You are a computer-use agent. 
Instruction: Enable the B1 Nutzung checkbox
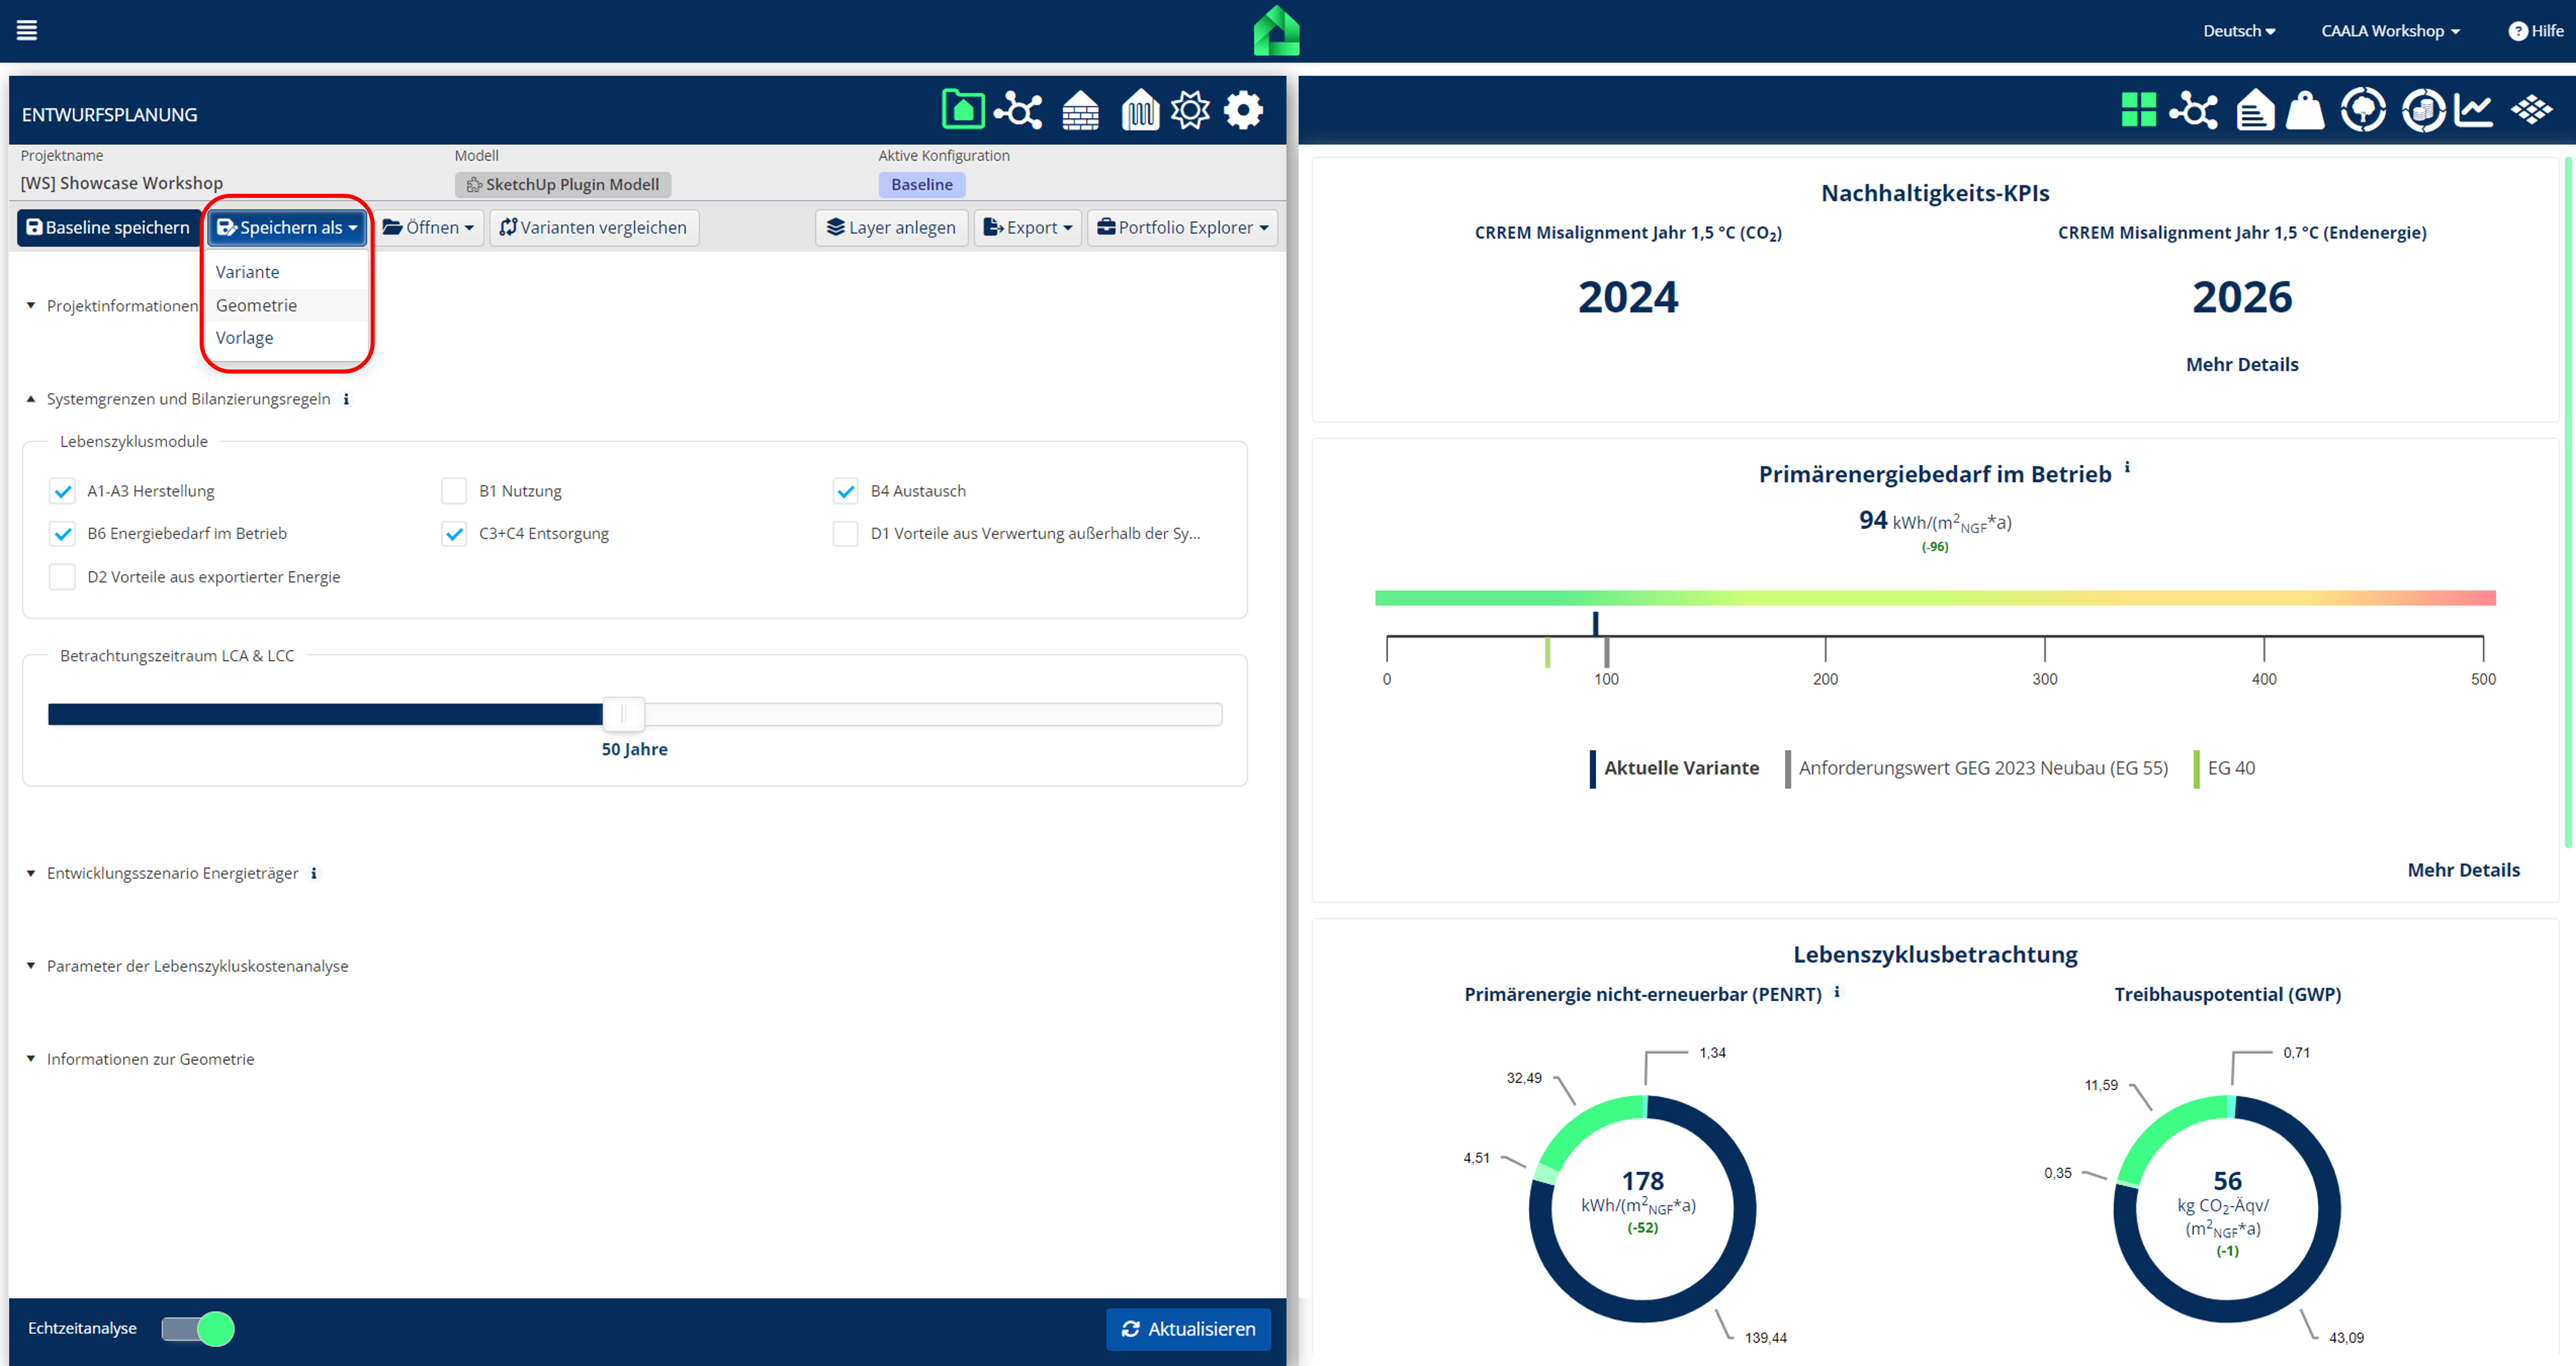click(454, 491)
